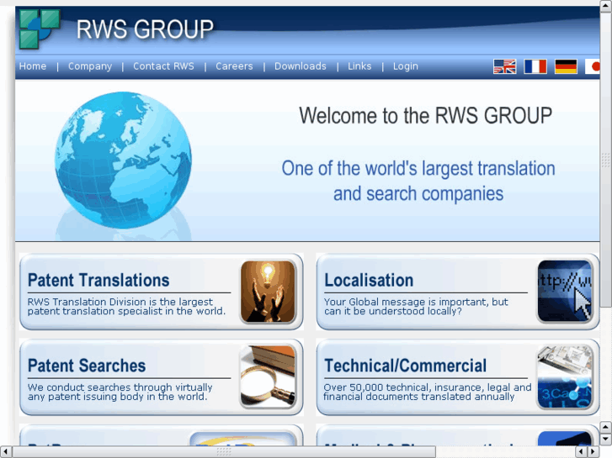Open the Technical/Commercial heading link

pyautogui.click(x=406, y=366)
